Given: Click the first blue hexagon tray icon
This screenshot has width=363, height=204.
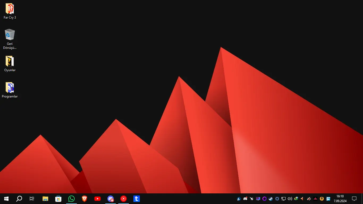Looking at the screenshot, I should [x=239, y=199].
